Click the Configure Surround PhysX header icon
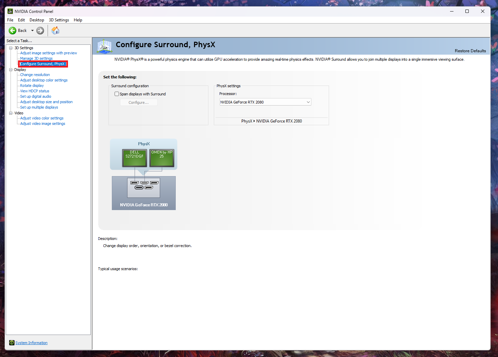Viewport: 498px width, 357px height. (x=104, y=46)
